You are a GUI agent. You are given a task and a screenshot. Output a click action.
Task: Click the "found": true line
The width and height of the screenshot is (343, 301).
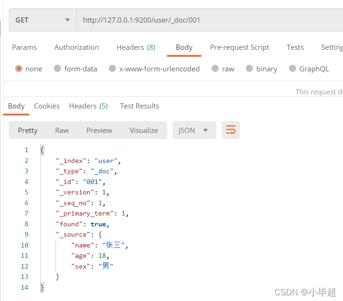click(x=83, y=224)
